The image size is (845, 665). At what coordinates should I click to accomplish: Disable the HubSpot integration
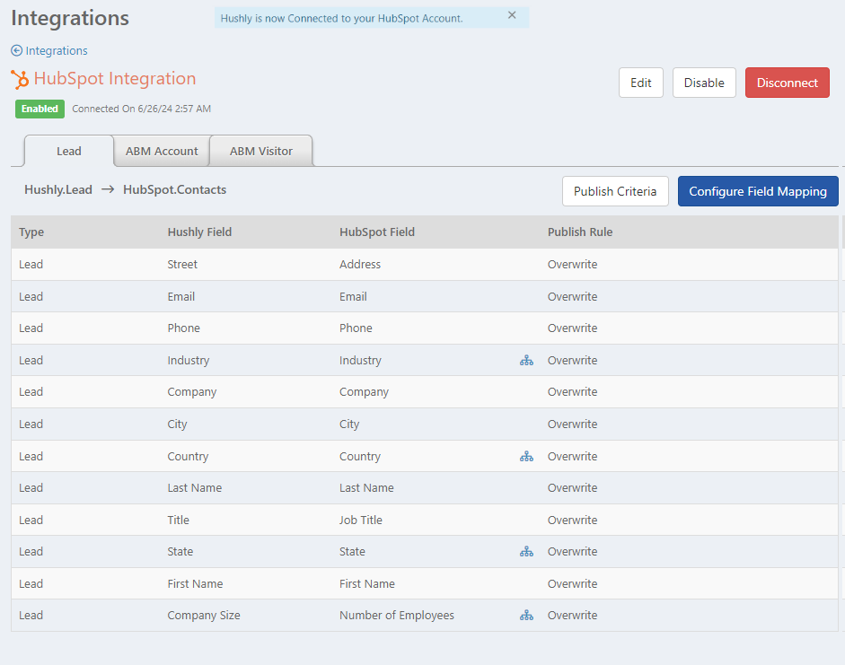pyautogui.click(x=704, y=83)
